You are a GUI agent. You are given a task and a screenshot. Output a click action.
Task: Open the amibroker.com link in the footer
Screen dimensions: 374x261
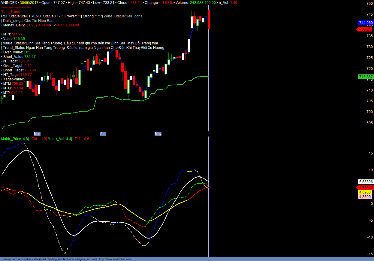115,259
